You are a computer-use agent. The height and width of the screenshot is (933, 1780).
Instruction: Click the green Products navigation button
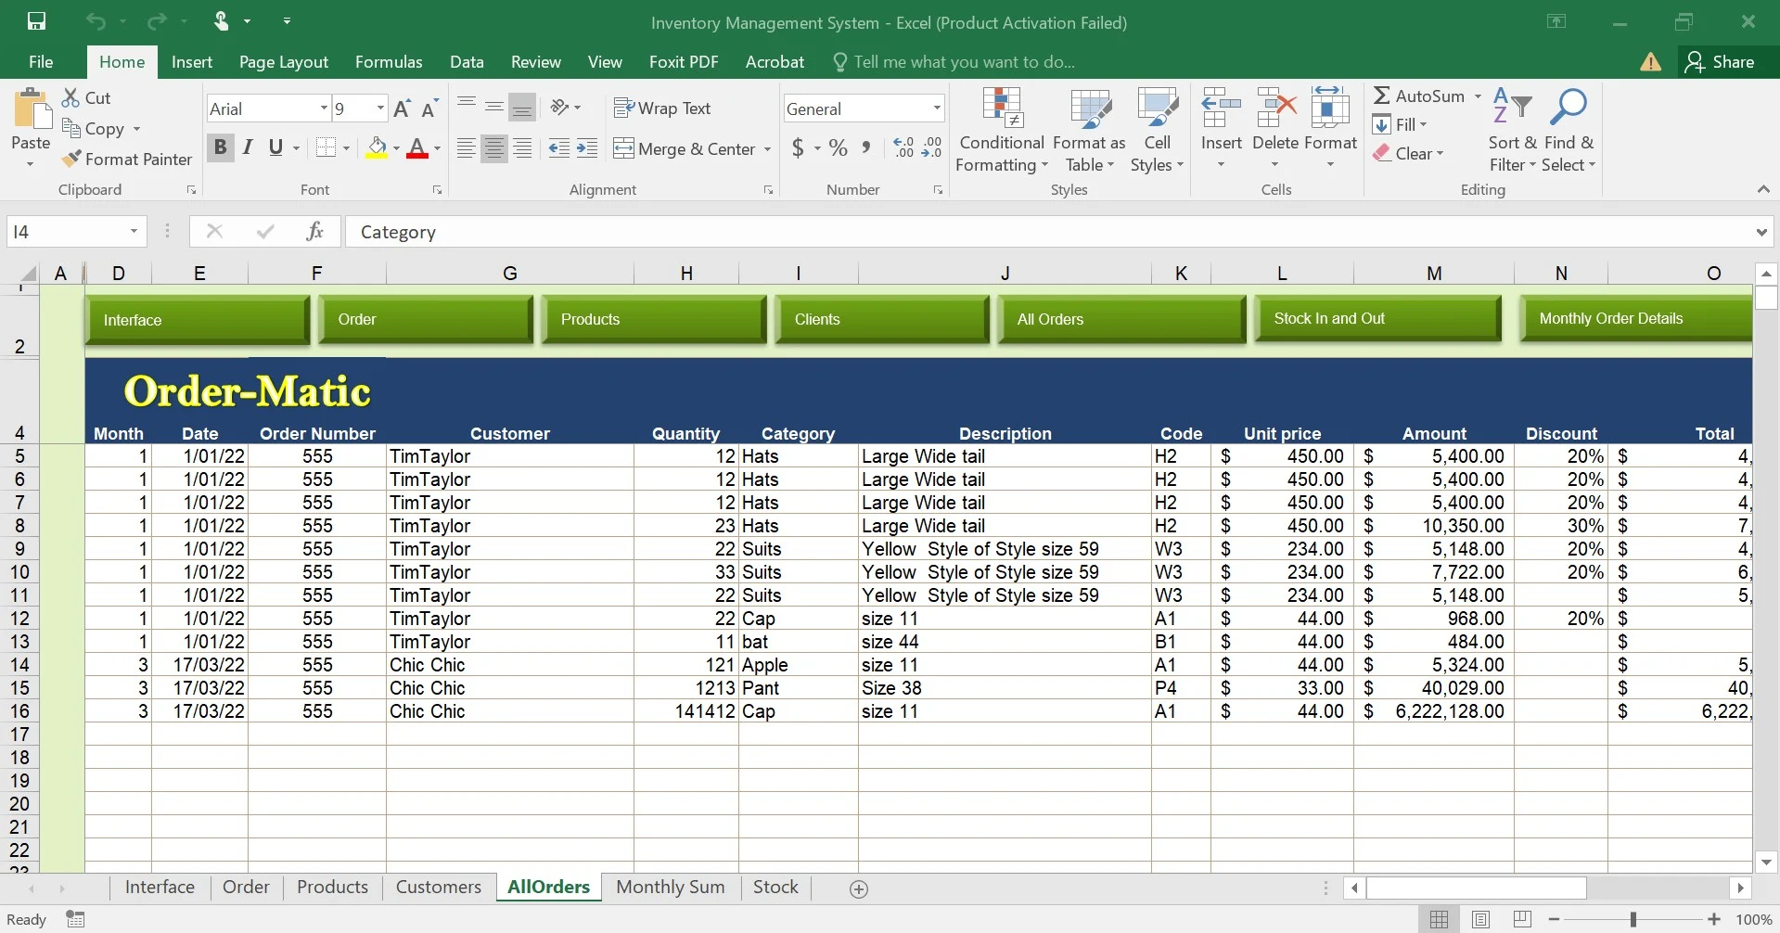tap(654, 320)
